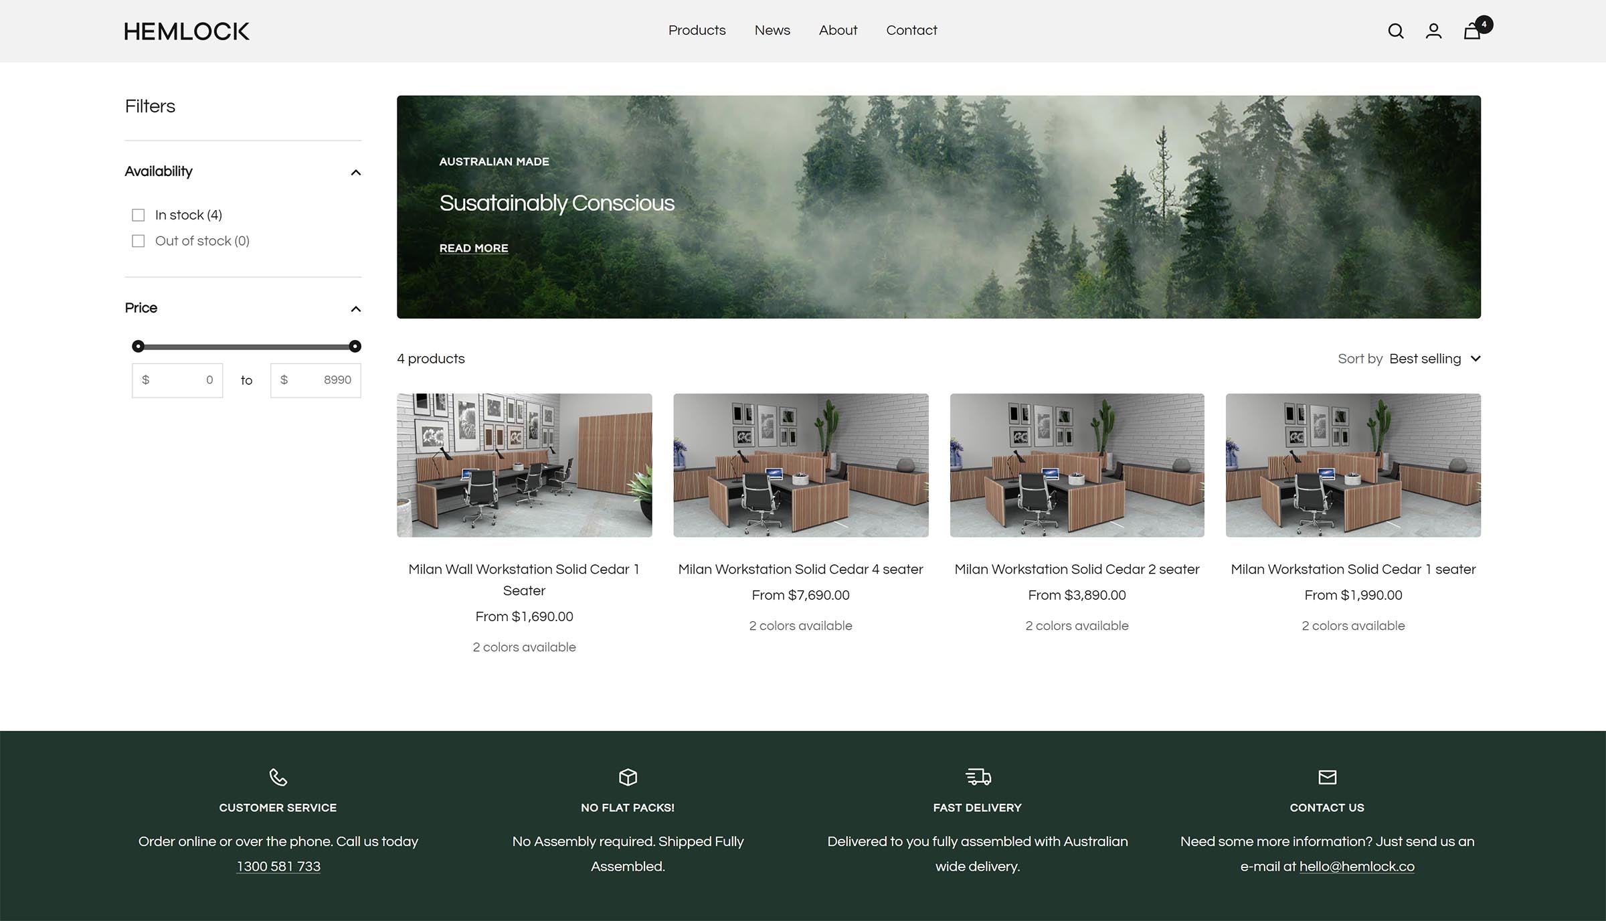
Task: Call the 1300 581 733 phone link
Action: (278, 867)
